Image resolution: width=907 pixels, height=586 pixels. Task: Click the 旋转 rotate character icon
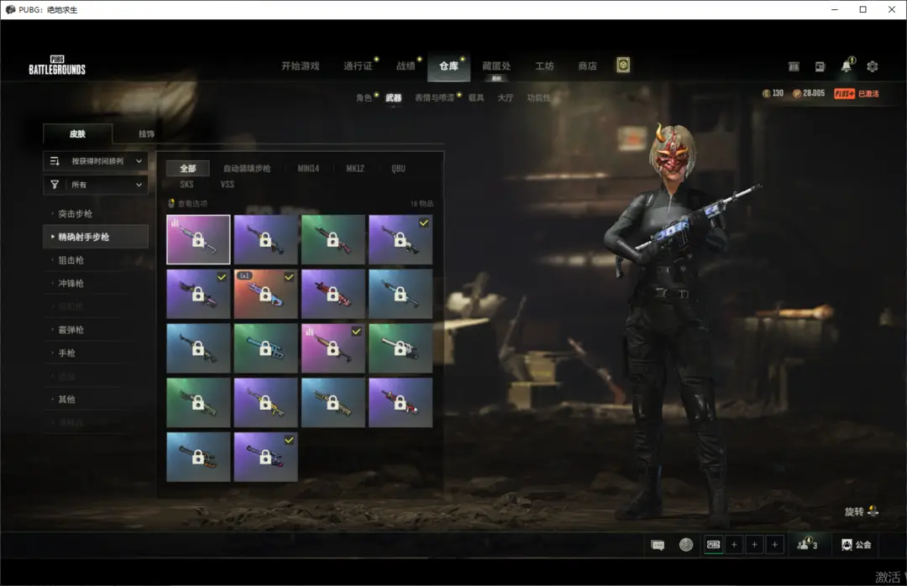point(873,510)
